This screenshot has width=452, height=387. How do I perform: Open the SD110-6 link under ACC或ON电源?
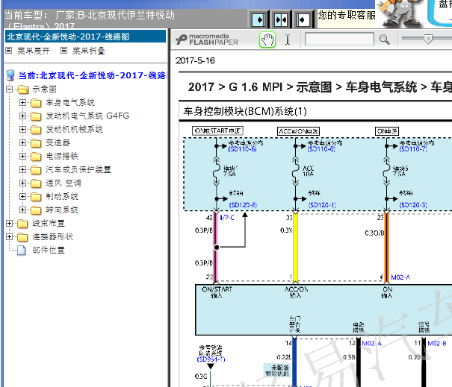click(321, 149)
